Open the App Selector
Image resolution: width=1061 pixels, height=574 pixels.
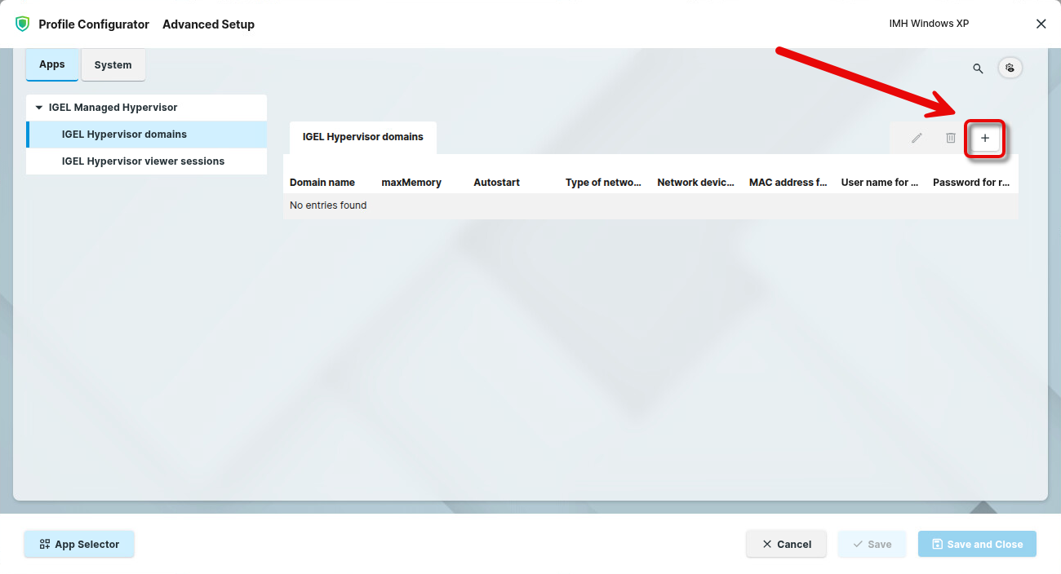click(79, 545)
